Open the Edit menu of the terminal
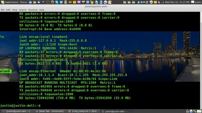202x113 pixels. click(8, 10)
